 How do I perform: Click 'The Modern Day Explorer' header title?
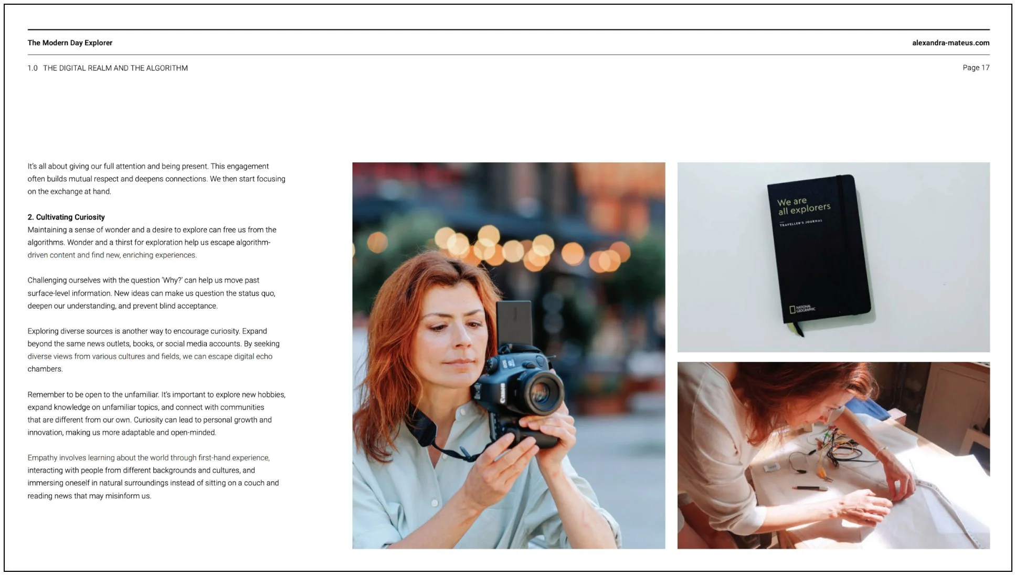(x=70, y=43)
